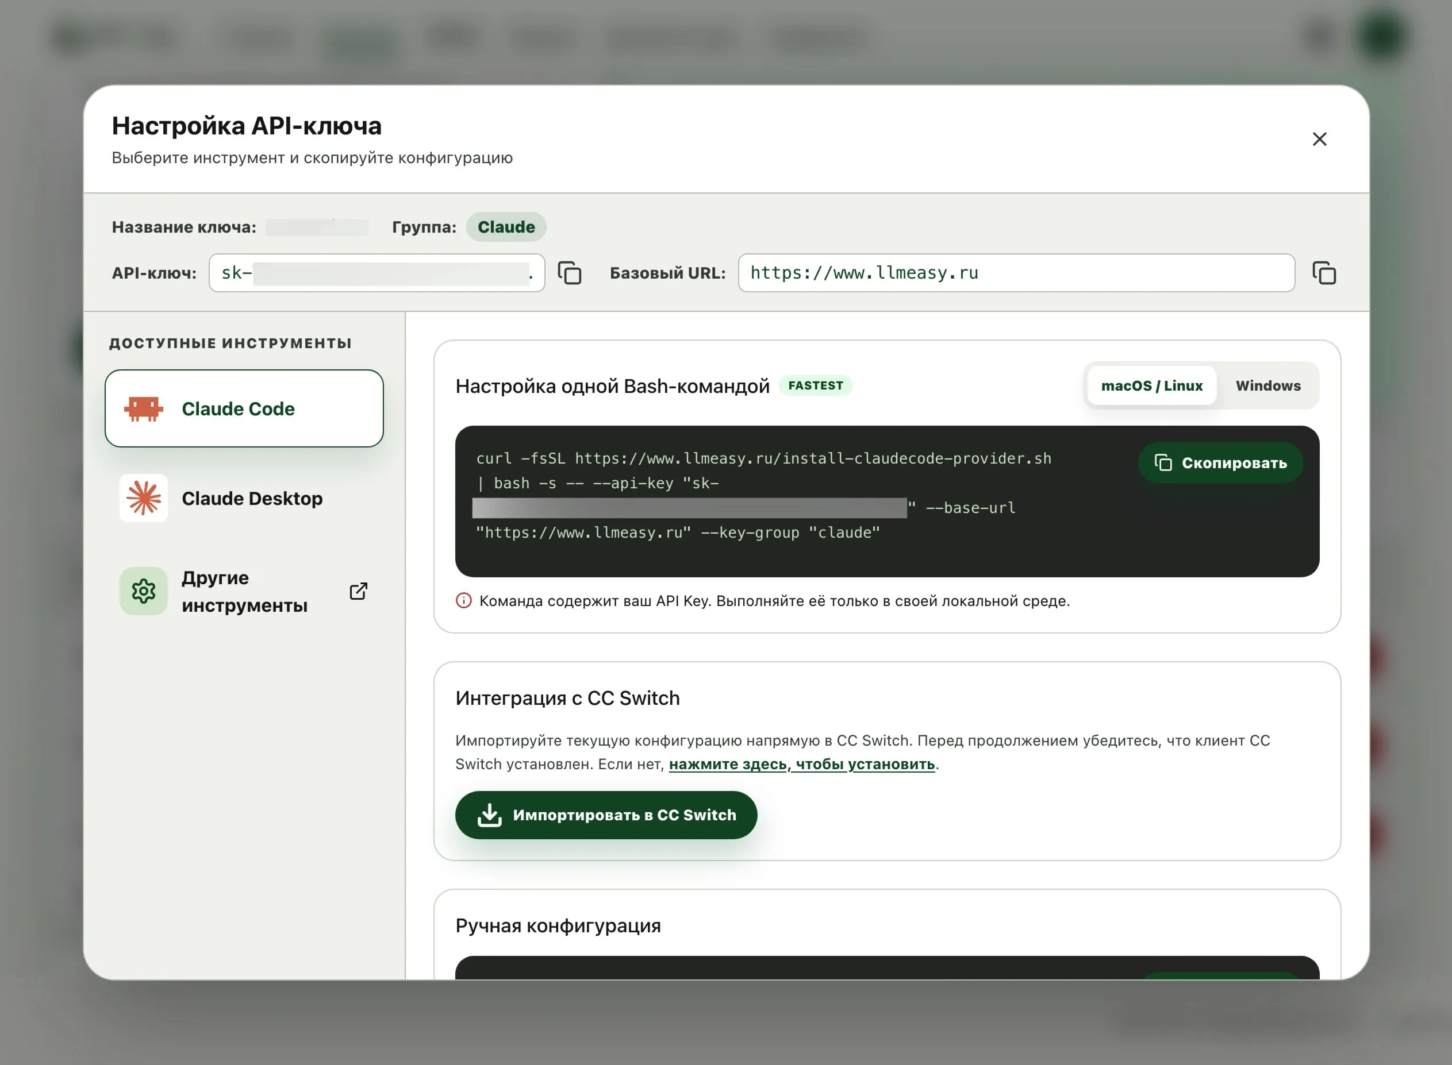Click the ДОСТУПНЫЕ ИНСТРУМЕНТЫ section label
Image resolution: width=1452 pixels, height=1065 pixels.
click(x=231, y=343)
